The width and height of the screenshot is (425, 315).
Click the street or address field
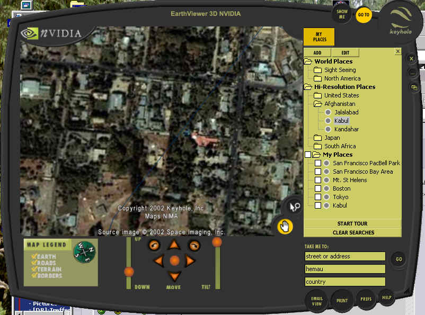345,256
